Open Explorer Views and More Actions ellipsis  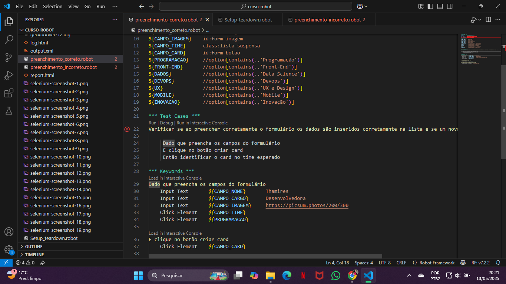[x=115, y=20]
